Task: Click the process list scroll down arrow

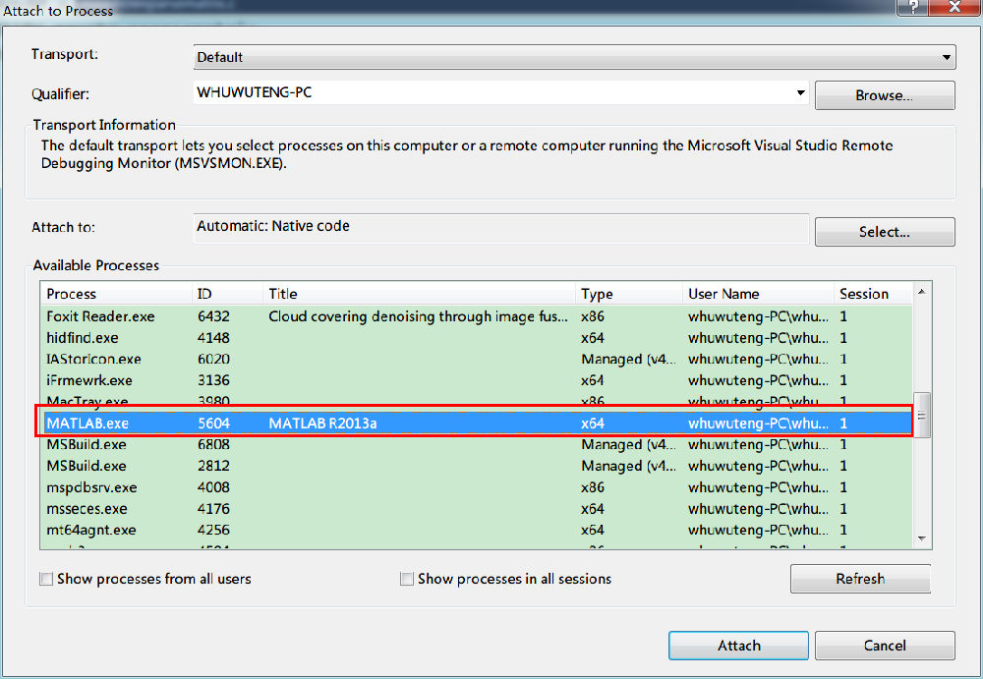Action: [x=922, y=538]
